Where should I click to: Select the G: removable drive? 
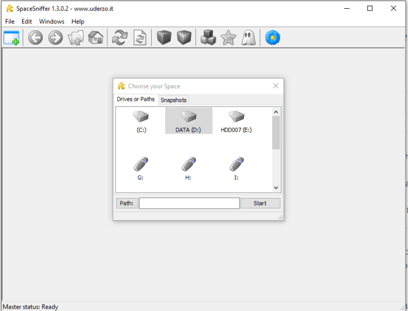[141, 169]
